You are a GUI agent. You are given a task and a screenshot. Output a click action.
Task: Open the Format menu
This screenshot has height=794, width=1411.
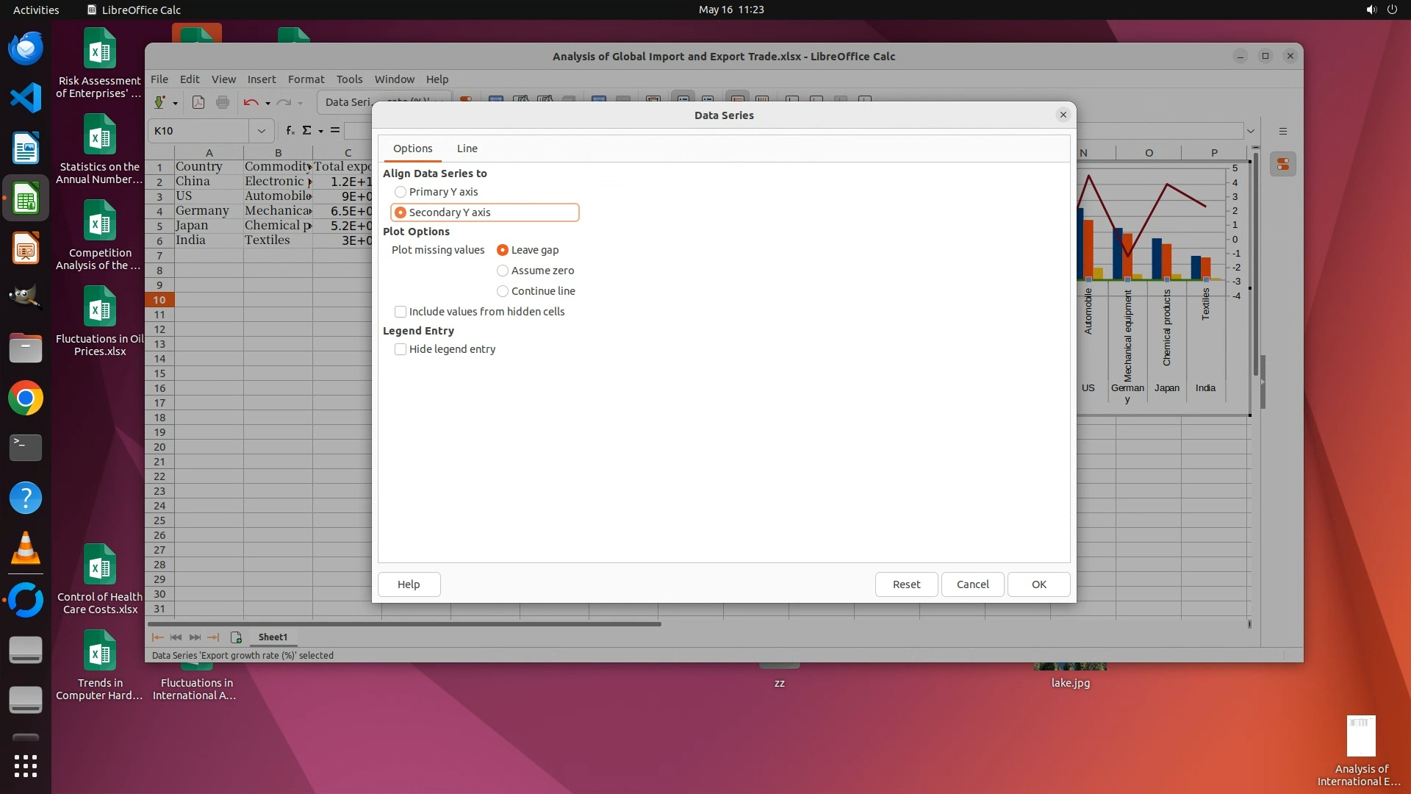[x=306, y=79]
